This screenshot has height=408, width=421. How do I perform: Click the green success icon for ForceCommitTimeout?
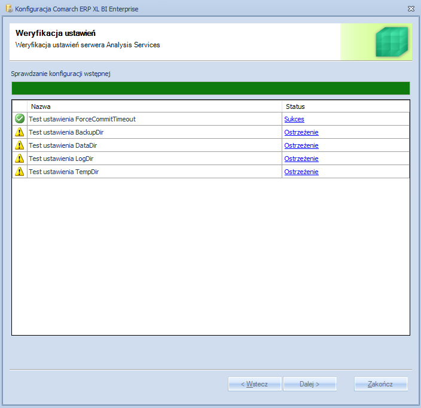20,118
